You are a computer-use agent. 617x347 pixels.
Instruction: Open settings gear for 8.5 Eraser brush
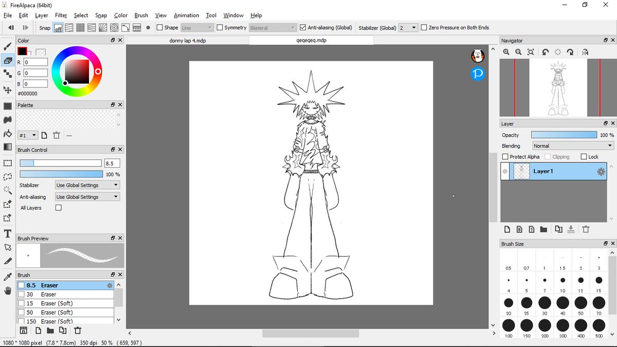click(x=109, y=285)
